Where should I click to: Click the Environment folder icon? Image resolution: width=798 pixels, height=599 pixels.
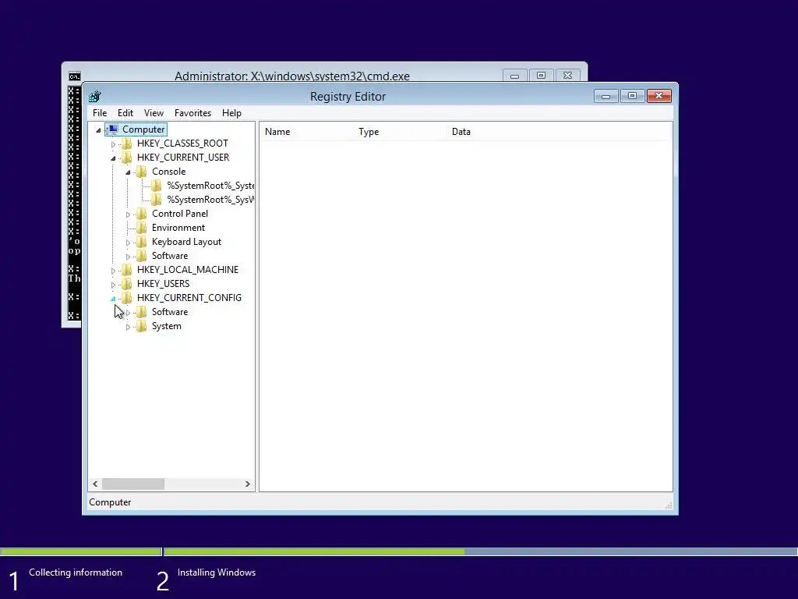pyautogui.click(x=142, y=228)
